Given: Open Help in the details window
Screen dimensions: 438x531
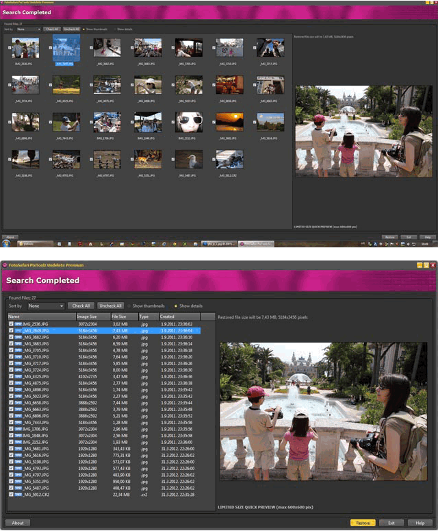Looking at the screenshot, I should pyautogui.click(x=420, y=523).
